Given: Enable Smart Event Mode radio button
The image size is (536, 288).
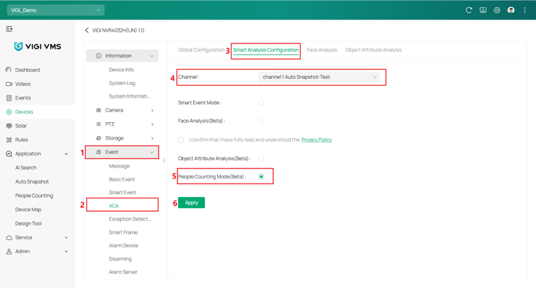Looking at the screenshot, I should point(261,102).
